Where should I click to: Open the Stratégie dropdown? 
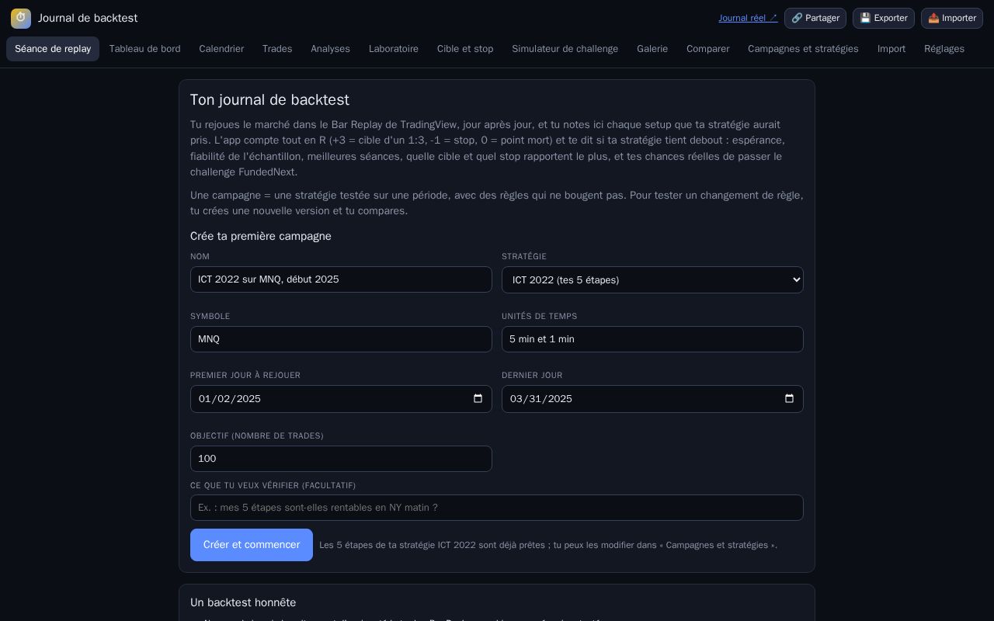pos(652,280)
